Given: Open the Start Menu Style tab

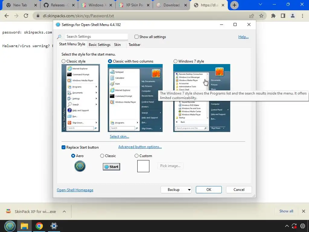Looking at the screenshot, I should (x=72, y=44).
